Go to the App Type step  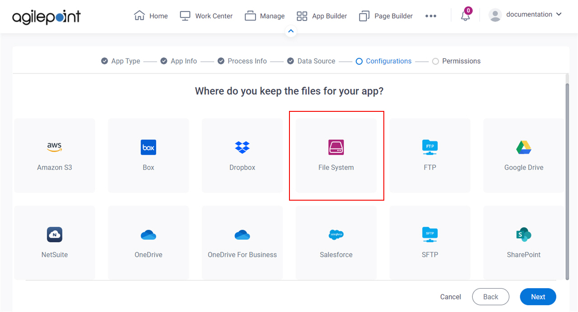point(121,61)
